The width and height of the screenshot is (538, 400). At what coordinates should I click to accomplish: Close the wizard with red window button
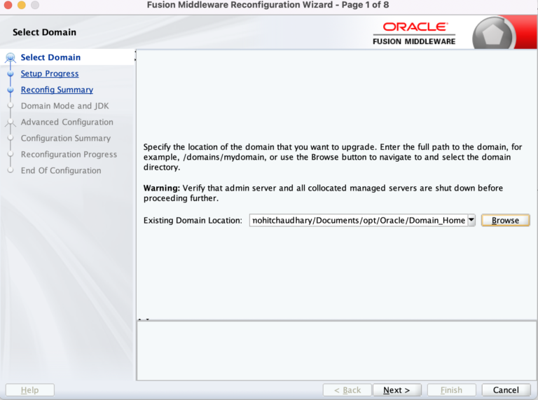coord(8,5)
